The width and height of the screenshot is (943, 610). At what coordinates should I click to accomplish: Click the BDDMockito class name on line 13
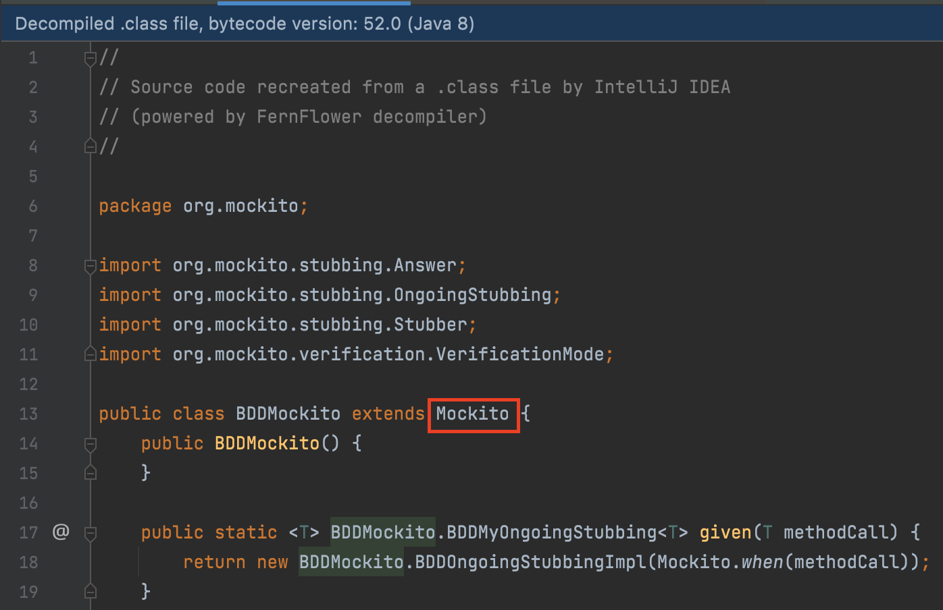point(288,414)
